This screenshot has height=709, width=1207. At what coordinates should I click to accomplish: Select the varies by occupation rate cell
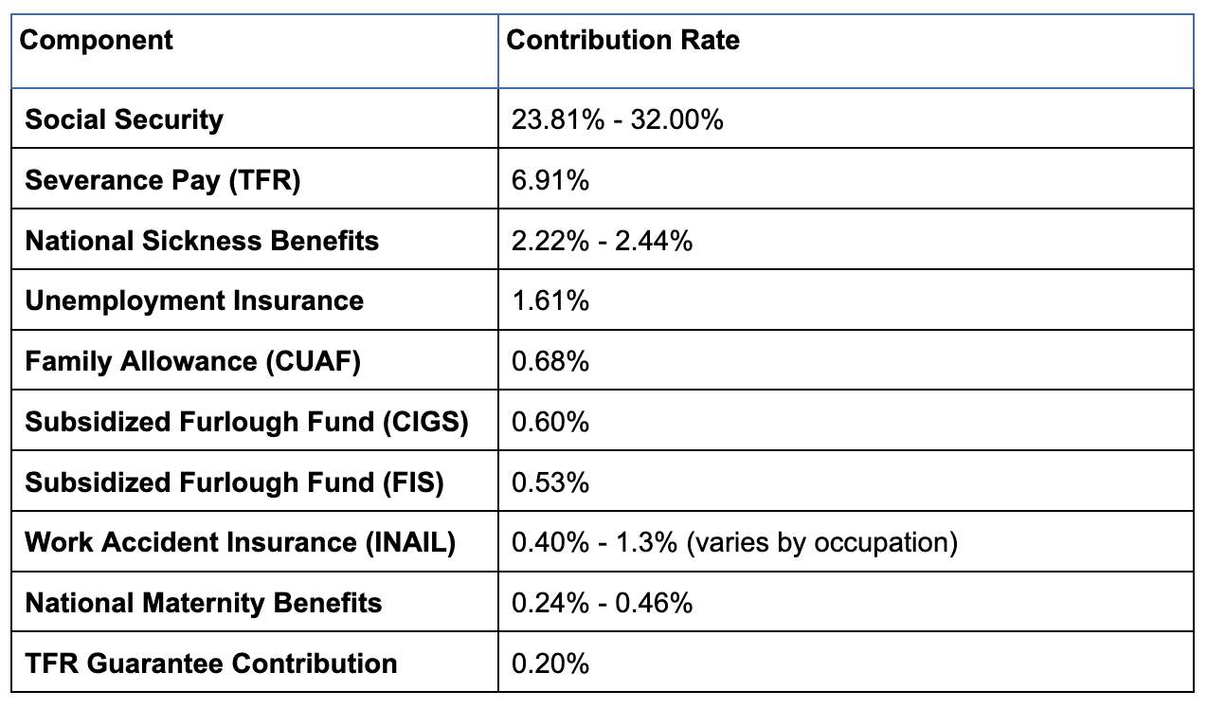click(x=734, y=543)
